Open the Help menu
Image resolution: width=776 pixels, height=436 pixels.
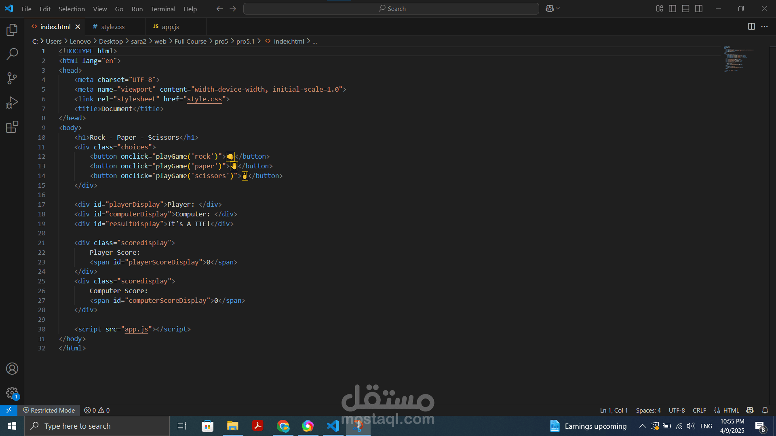click(x=190, y=9)
